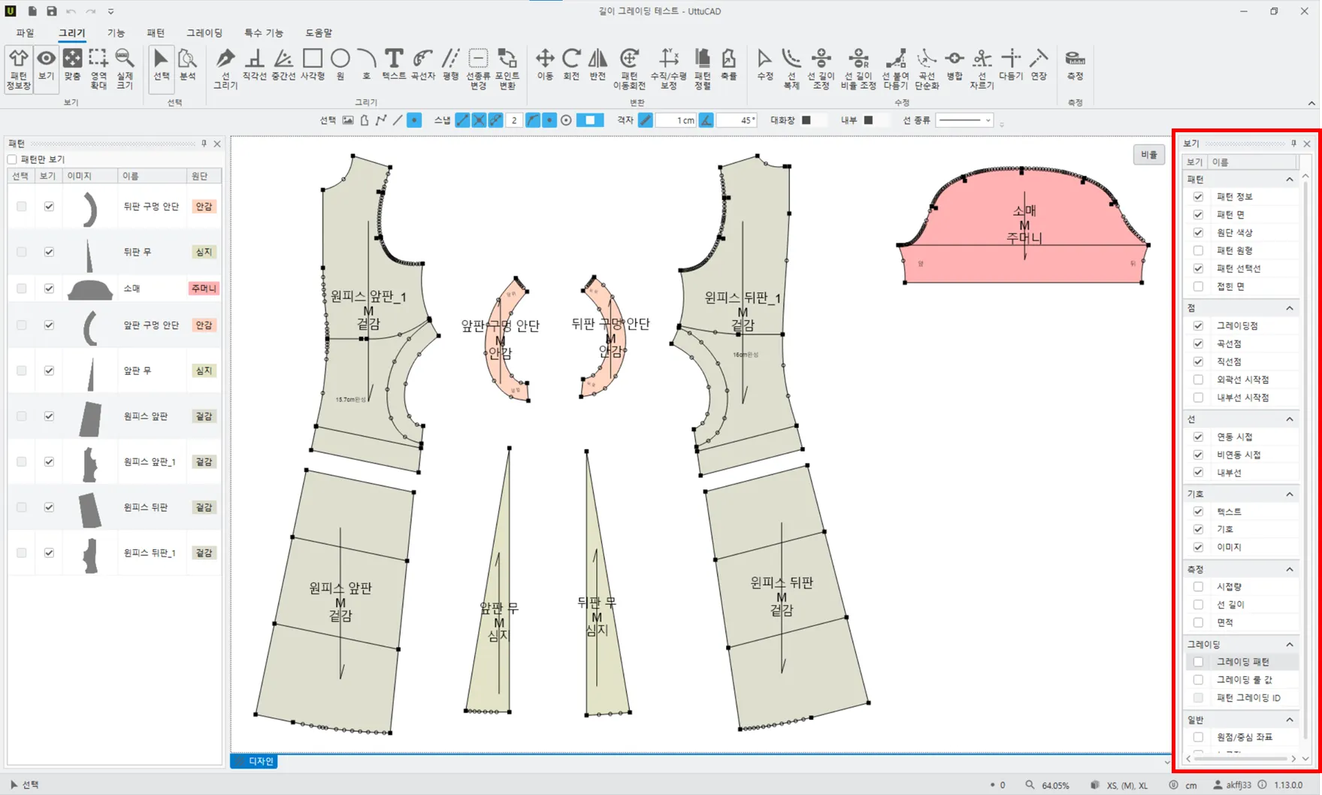Enable the 외곽선 시작점 checkbox
The image size is (1322, 795).
[x=1198, y=379]
